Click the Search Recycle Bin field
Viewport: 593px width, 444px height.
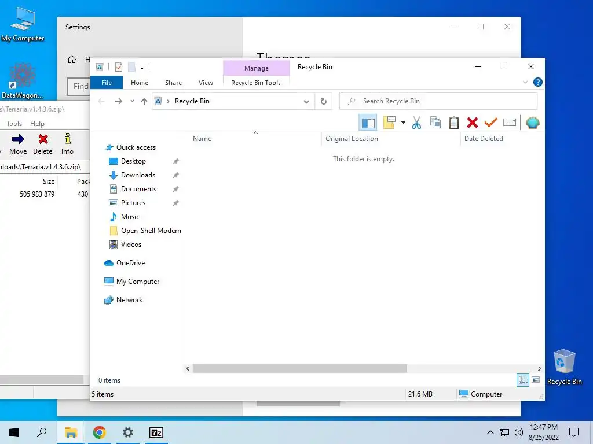click(x=438, y=101)
